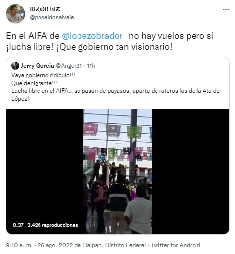This screenshot has height=254, width=235.
Task: Open the quoted tweet line 'Que denigrante!!!'
Action: click(x=35, y=83)
